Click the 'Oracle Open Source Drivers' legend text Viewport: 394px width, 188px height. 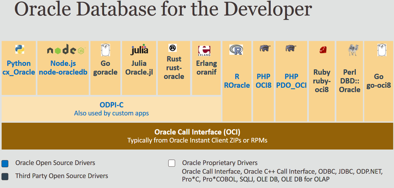pos(55,163)
